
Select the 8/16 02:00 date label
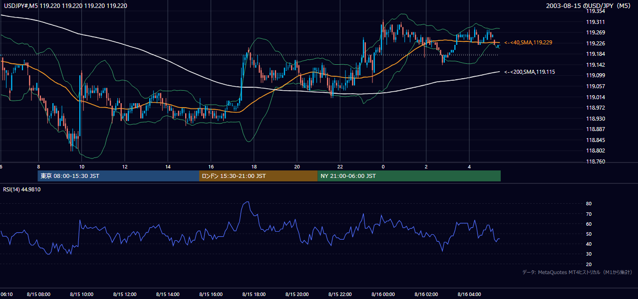click(x=426, y=295)
